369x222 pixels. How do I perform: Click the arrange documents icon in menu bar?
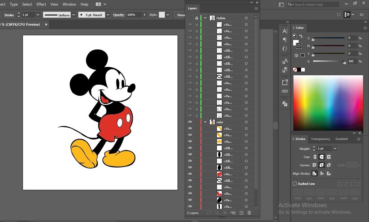98,4
